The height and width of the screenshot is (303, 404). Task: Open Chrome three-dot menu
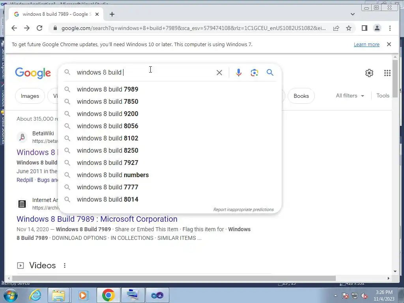(390, 28)
